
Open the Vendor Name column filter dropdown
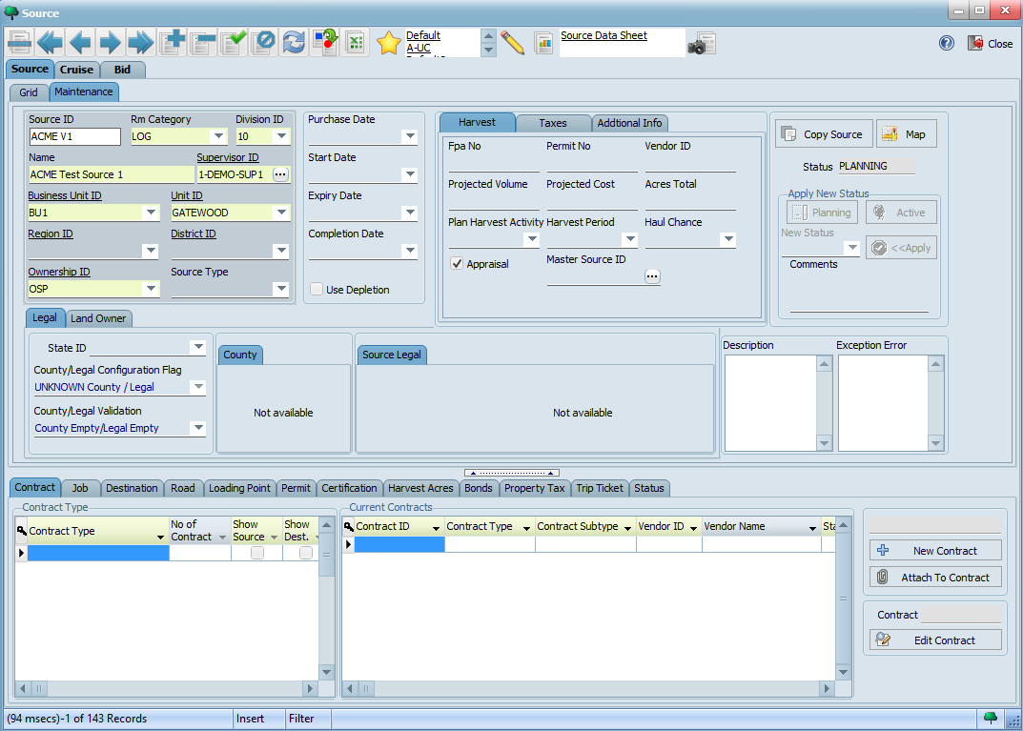[x=812, y=528]
